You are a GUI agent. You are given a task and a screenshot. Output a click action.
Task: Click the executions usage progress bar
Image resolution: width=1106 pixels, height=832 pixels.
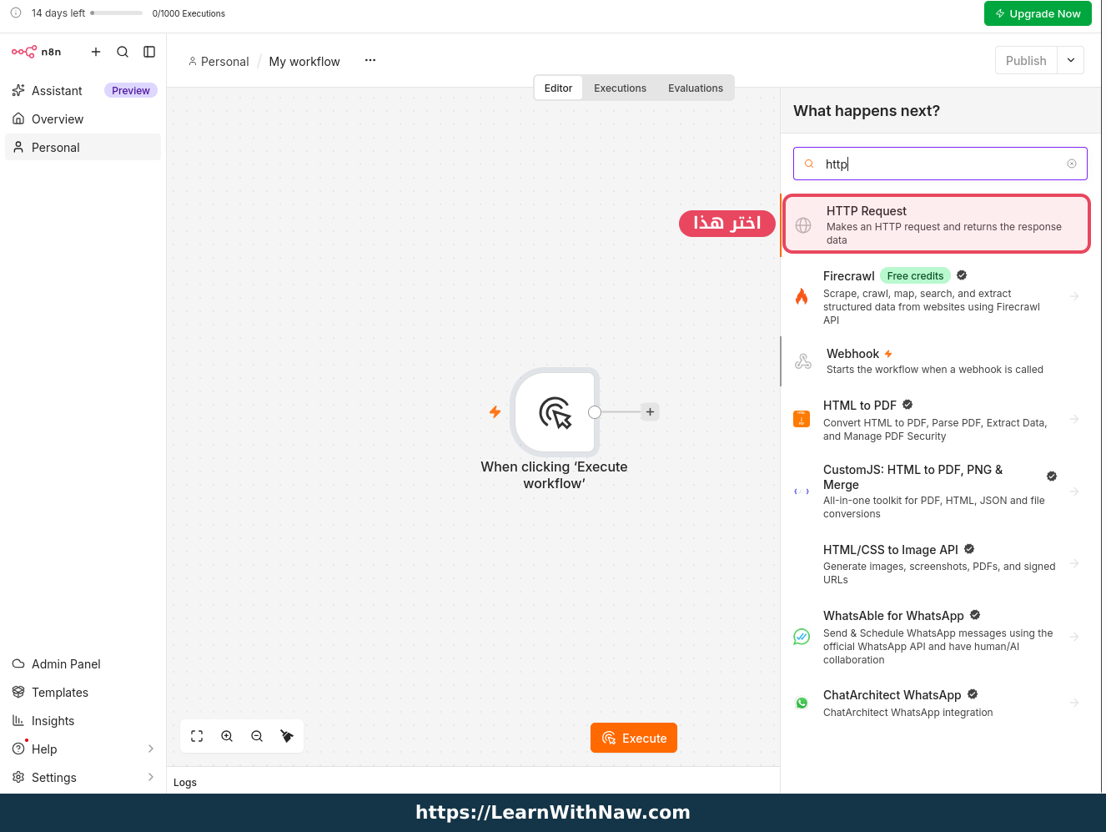tap(117, 13)
